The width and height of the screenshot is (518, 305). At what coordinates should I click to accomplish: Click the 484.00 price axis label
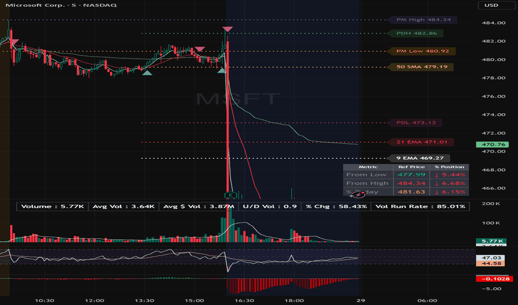click(x=493, y=23)
